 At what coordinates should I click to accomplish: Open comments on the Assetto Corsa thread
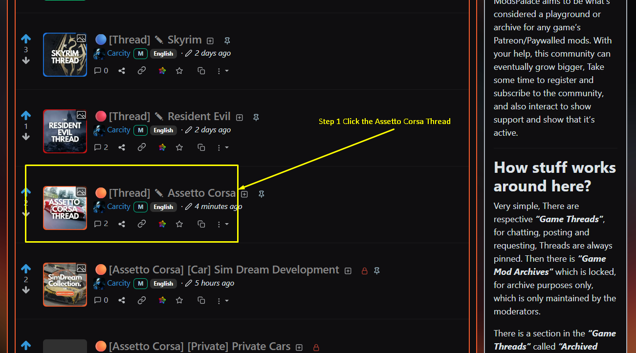tap(101, 224)
